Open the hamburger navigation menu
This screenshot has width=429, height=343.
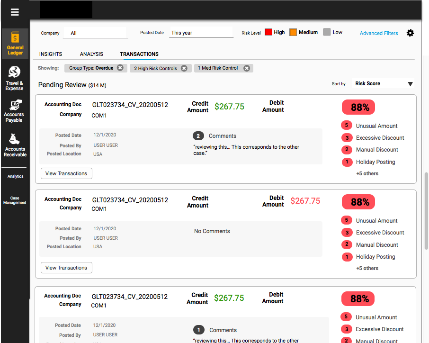click(x=15, y=12)
